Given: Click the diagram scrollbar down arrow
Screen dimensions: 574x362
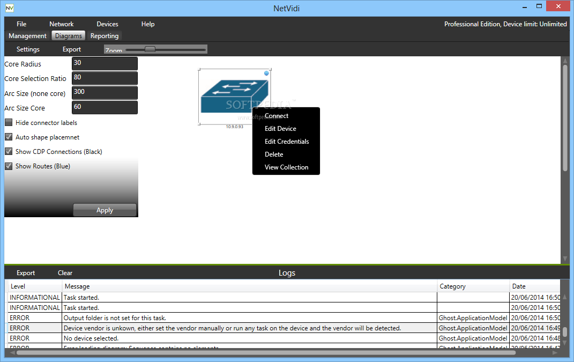Looking at the screenshot, I should click(565, 258).
